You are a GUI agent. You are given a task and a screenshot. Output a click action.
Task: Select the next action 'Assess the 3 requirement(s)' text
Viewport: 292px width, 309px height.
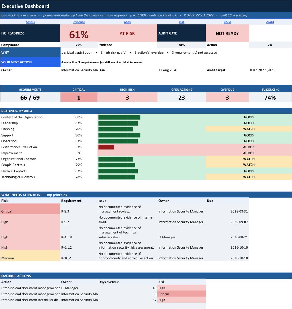pos(103,62)
